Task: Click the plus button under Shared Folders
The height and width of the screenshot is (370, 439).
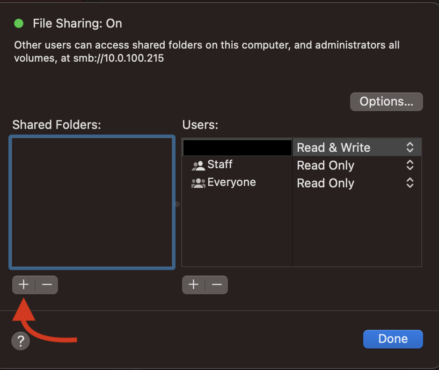Action: 23,285
